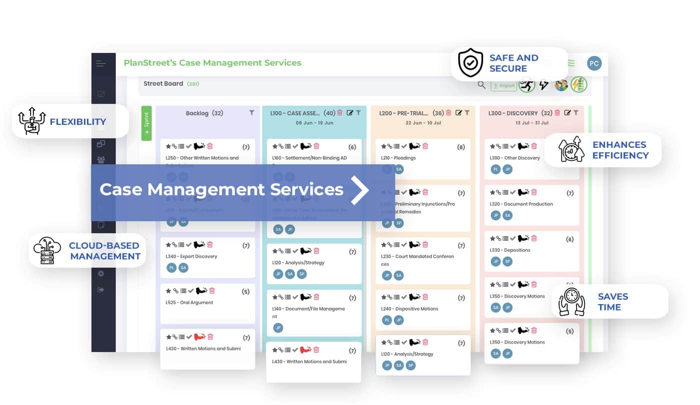Click the running person icon in the board toolbar
Viewport: 700px width, 405px height.
(527, 85)
